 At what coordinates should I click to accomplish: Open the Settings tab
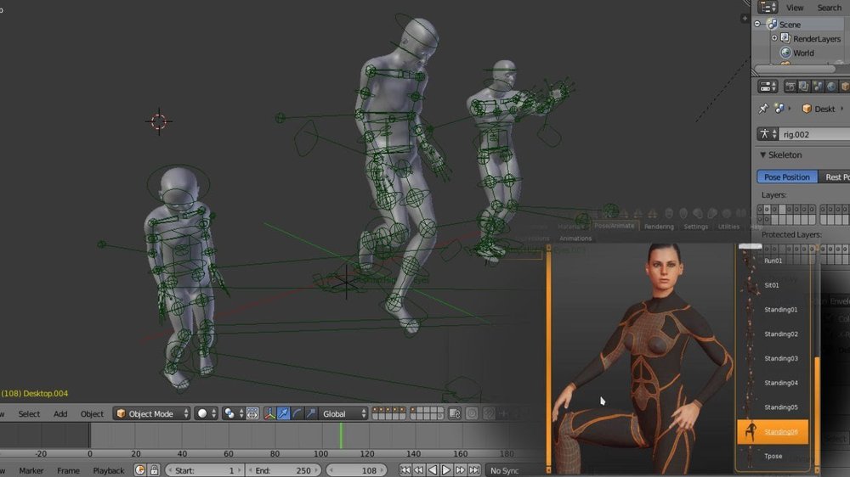click(695, 227)
